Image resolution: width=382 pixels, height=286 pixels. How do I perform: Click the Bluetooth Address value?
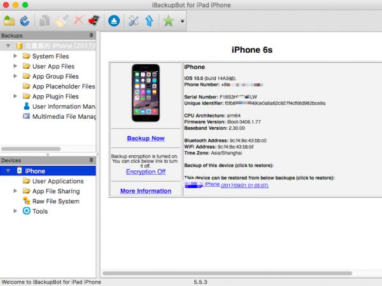click(248, 140)
